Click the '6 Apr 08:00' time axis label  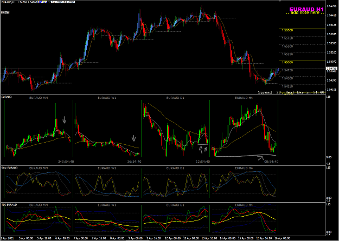[63, 238]
